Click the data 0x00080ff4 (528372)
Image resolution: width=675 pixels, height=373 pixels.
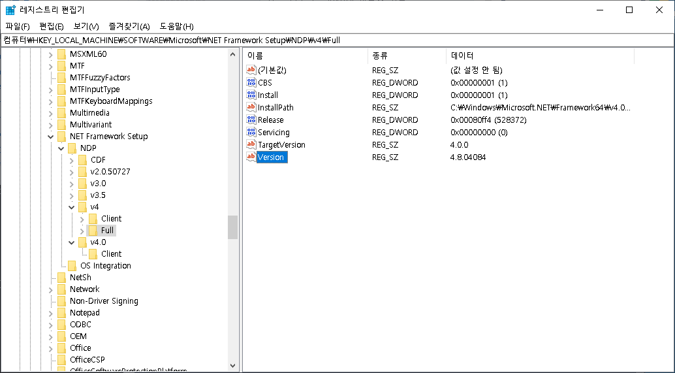coord(488,120)
